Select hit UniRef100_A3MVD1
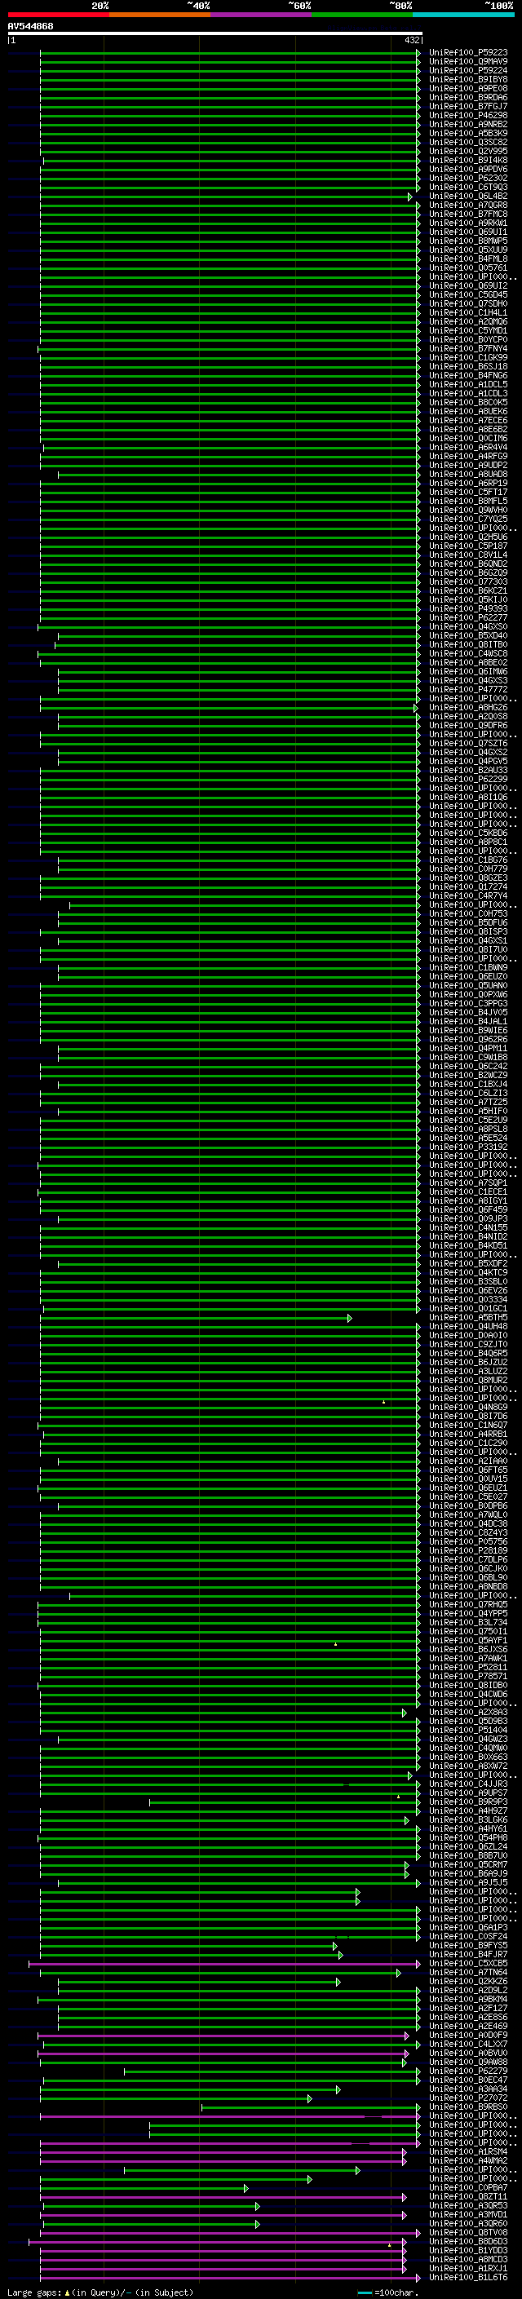Viewport: 522px width, 2299px height. point(468,2215)
